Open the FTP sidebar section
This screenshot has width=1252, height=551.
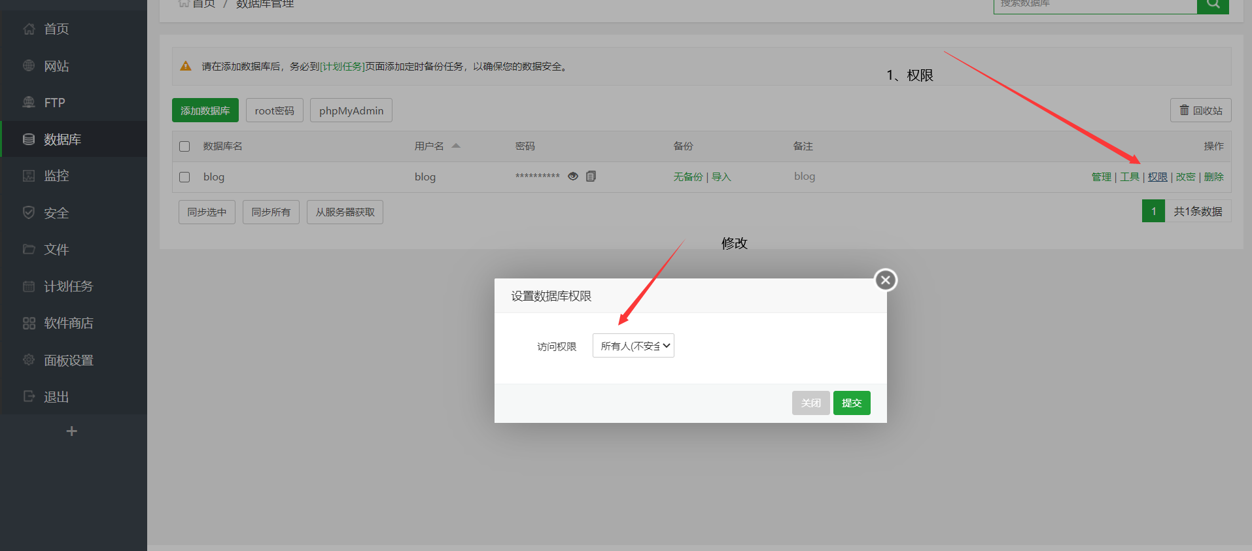pyautogui.click(x=73, y=103)
